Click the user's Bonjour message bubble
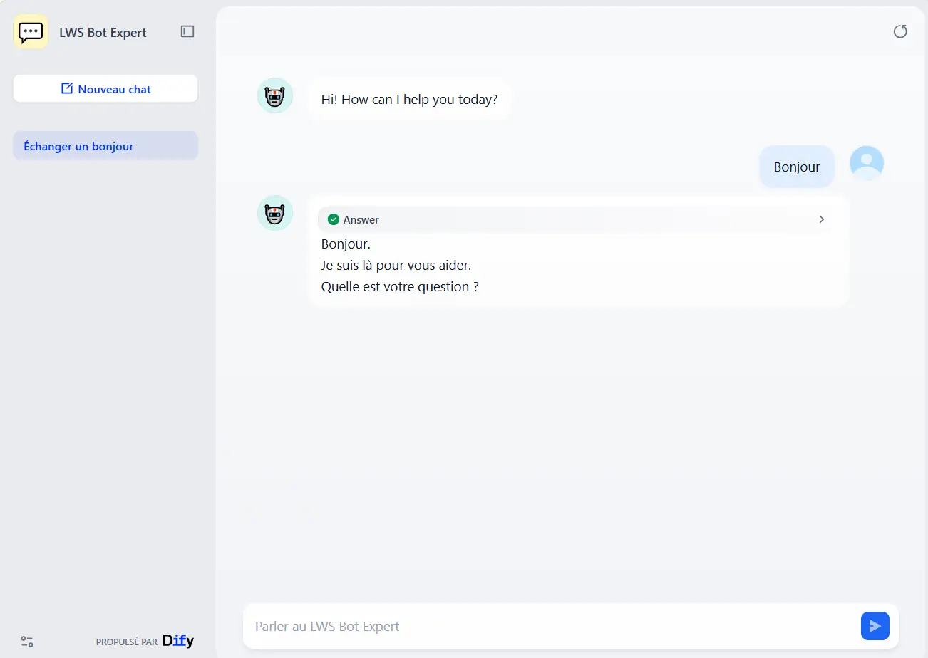 coord(797,167)
